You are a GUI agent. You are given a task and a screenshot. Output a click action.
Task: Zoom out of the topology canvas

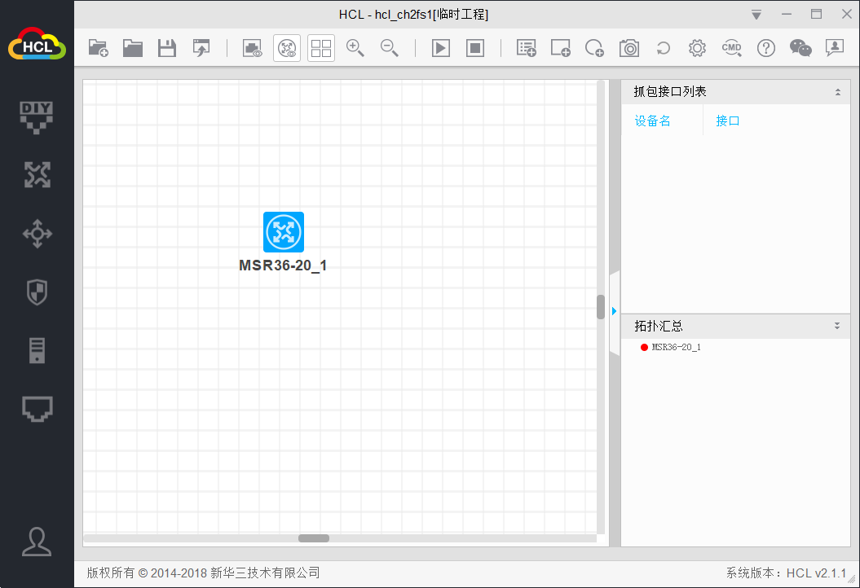point(390,48)
